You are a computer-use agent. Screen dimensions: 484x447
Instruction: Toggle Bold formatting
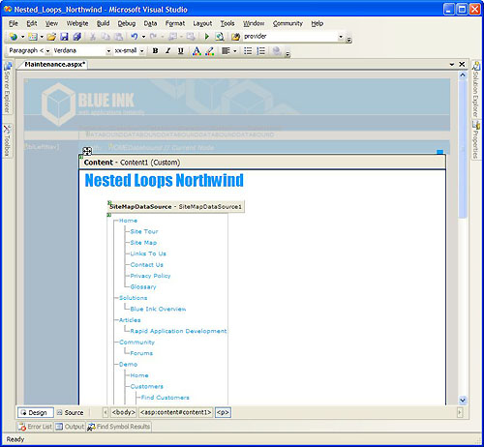click(x=155, y=51)
